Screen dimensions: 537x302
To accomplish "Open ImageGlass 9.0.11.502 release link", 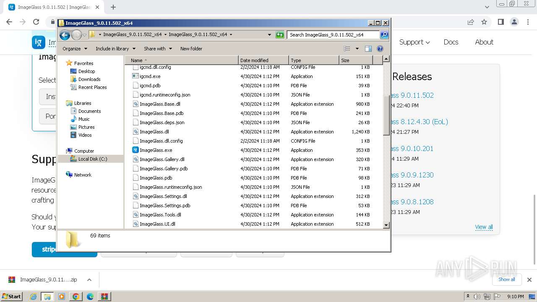I will coord(412,95).
